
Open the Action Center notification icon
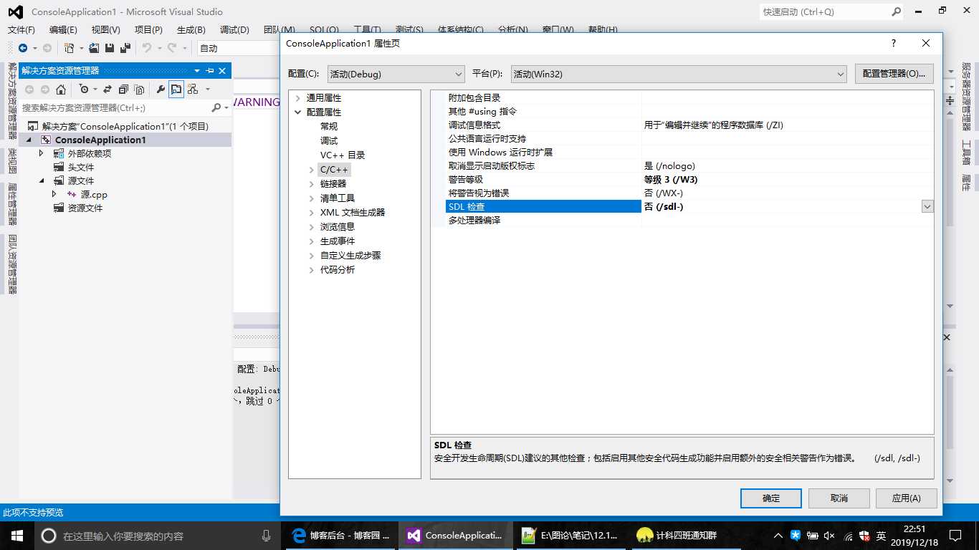click(x=955, y=535)
